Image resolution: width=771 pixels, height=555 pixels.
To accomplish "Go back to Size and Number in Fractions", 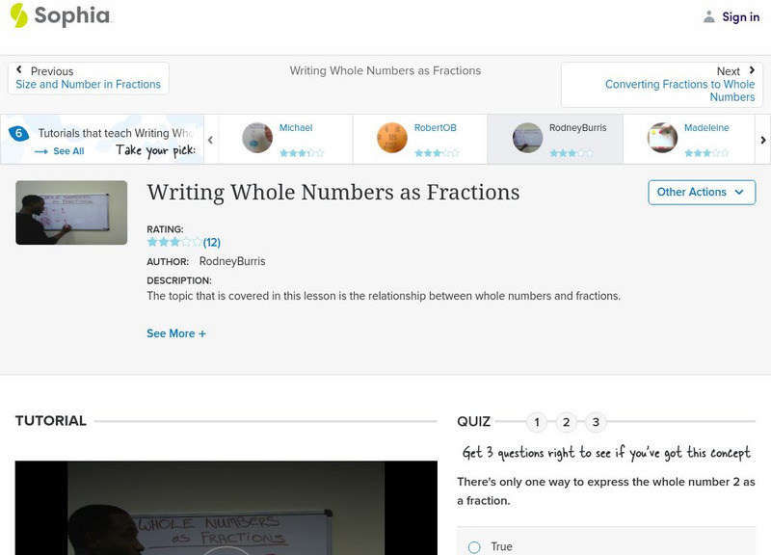I will pyautogui.click(x=89, y=84).
